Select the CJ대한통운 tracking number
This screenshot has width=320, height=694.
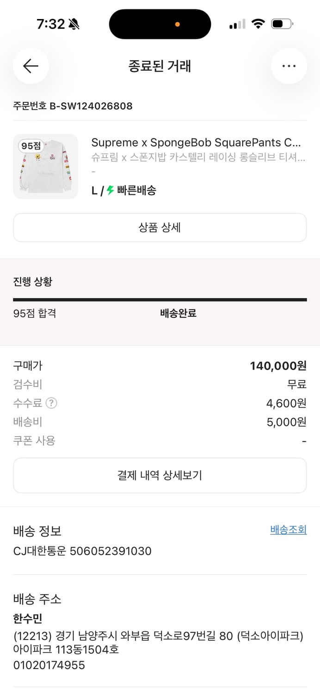pos(84,551)
